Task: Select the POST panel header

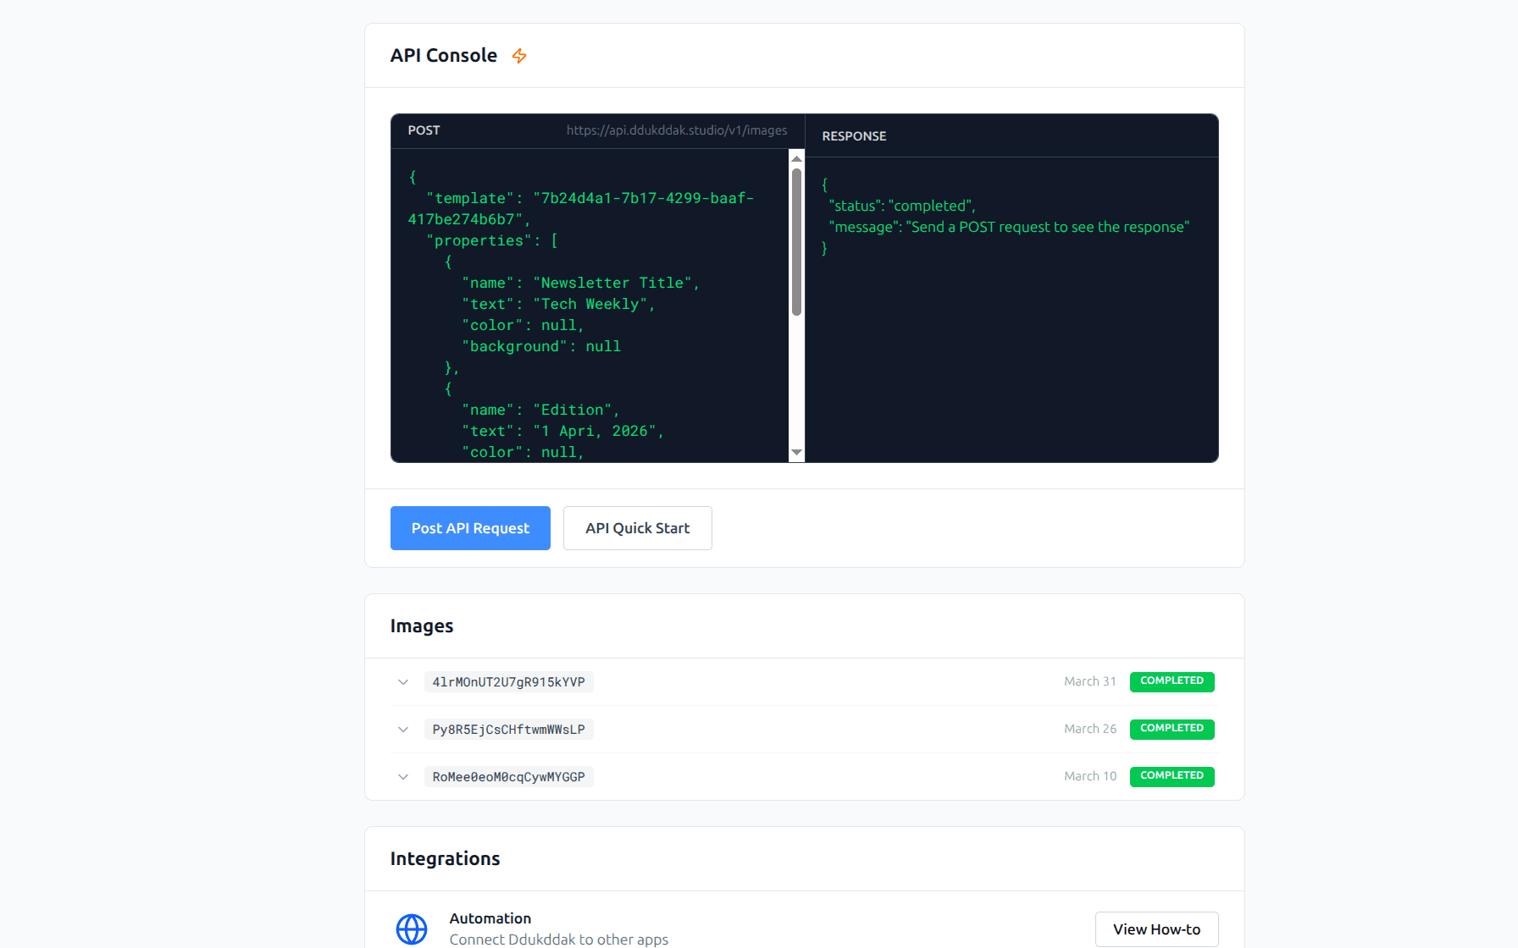Action: click(x=423, y=130)
